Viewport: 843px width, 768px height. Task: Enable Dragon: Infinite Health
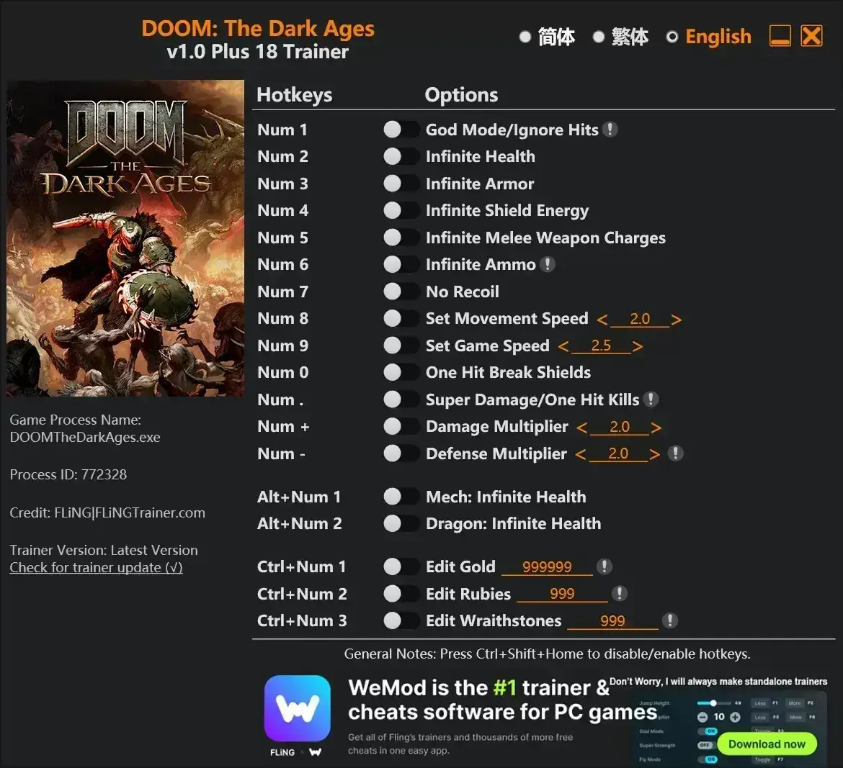pyautogui.click(x=401, y=523)
